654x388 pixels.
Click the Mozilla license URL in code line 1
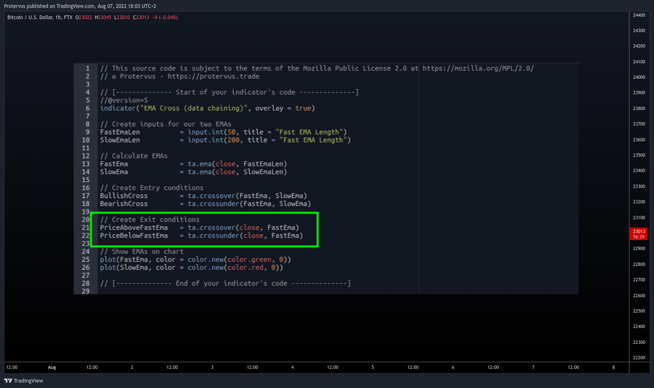tap(478, 68)
